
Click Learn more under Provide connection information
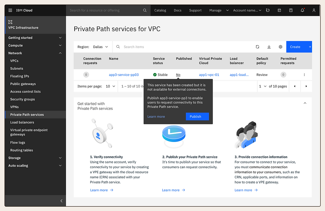pos(246,190)
